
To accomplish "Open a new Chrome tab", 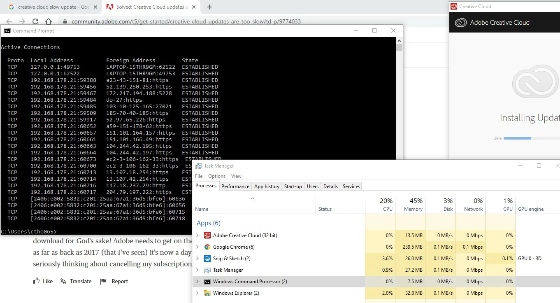I will 209,7.
